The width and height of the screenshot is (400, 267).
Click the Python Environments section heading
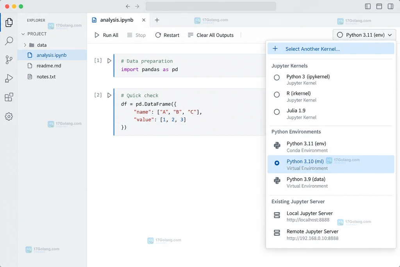click(x=296, y=131)
